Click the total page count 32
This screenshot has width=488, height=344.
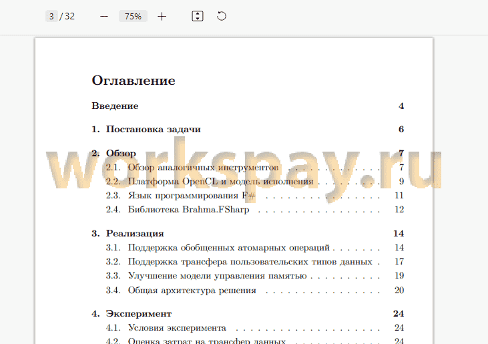(x=69, y=16)
